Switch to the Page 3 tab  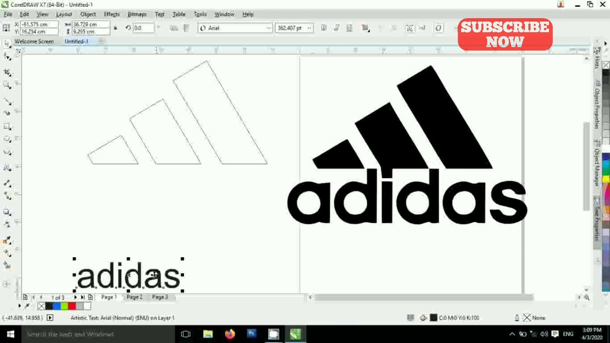click(x=160, y=297)
